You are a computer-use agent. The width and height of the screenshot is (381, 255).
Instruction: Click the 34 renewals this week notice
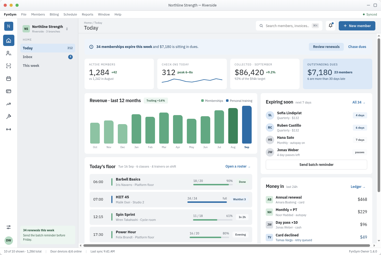(48, 235)
